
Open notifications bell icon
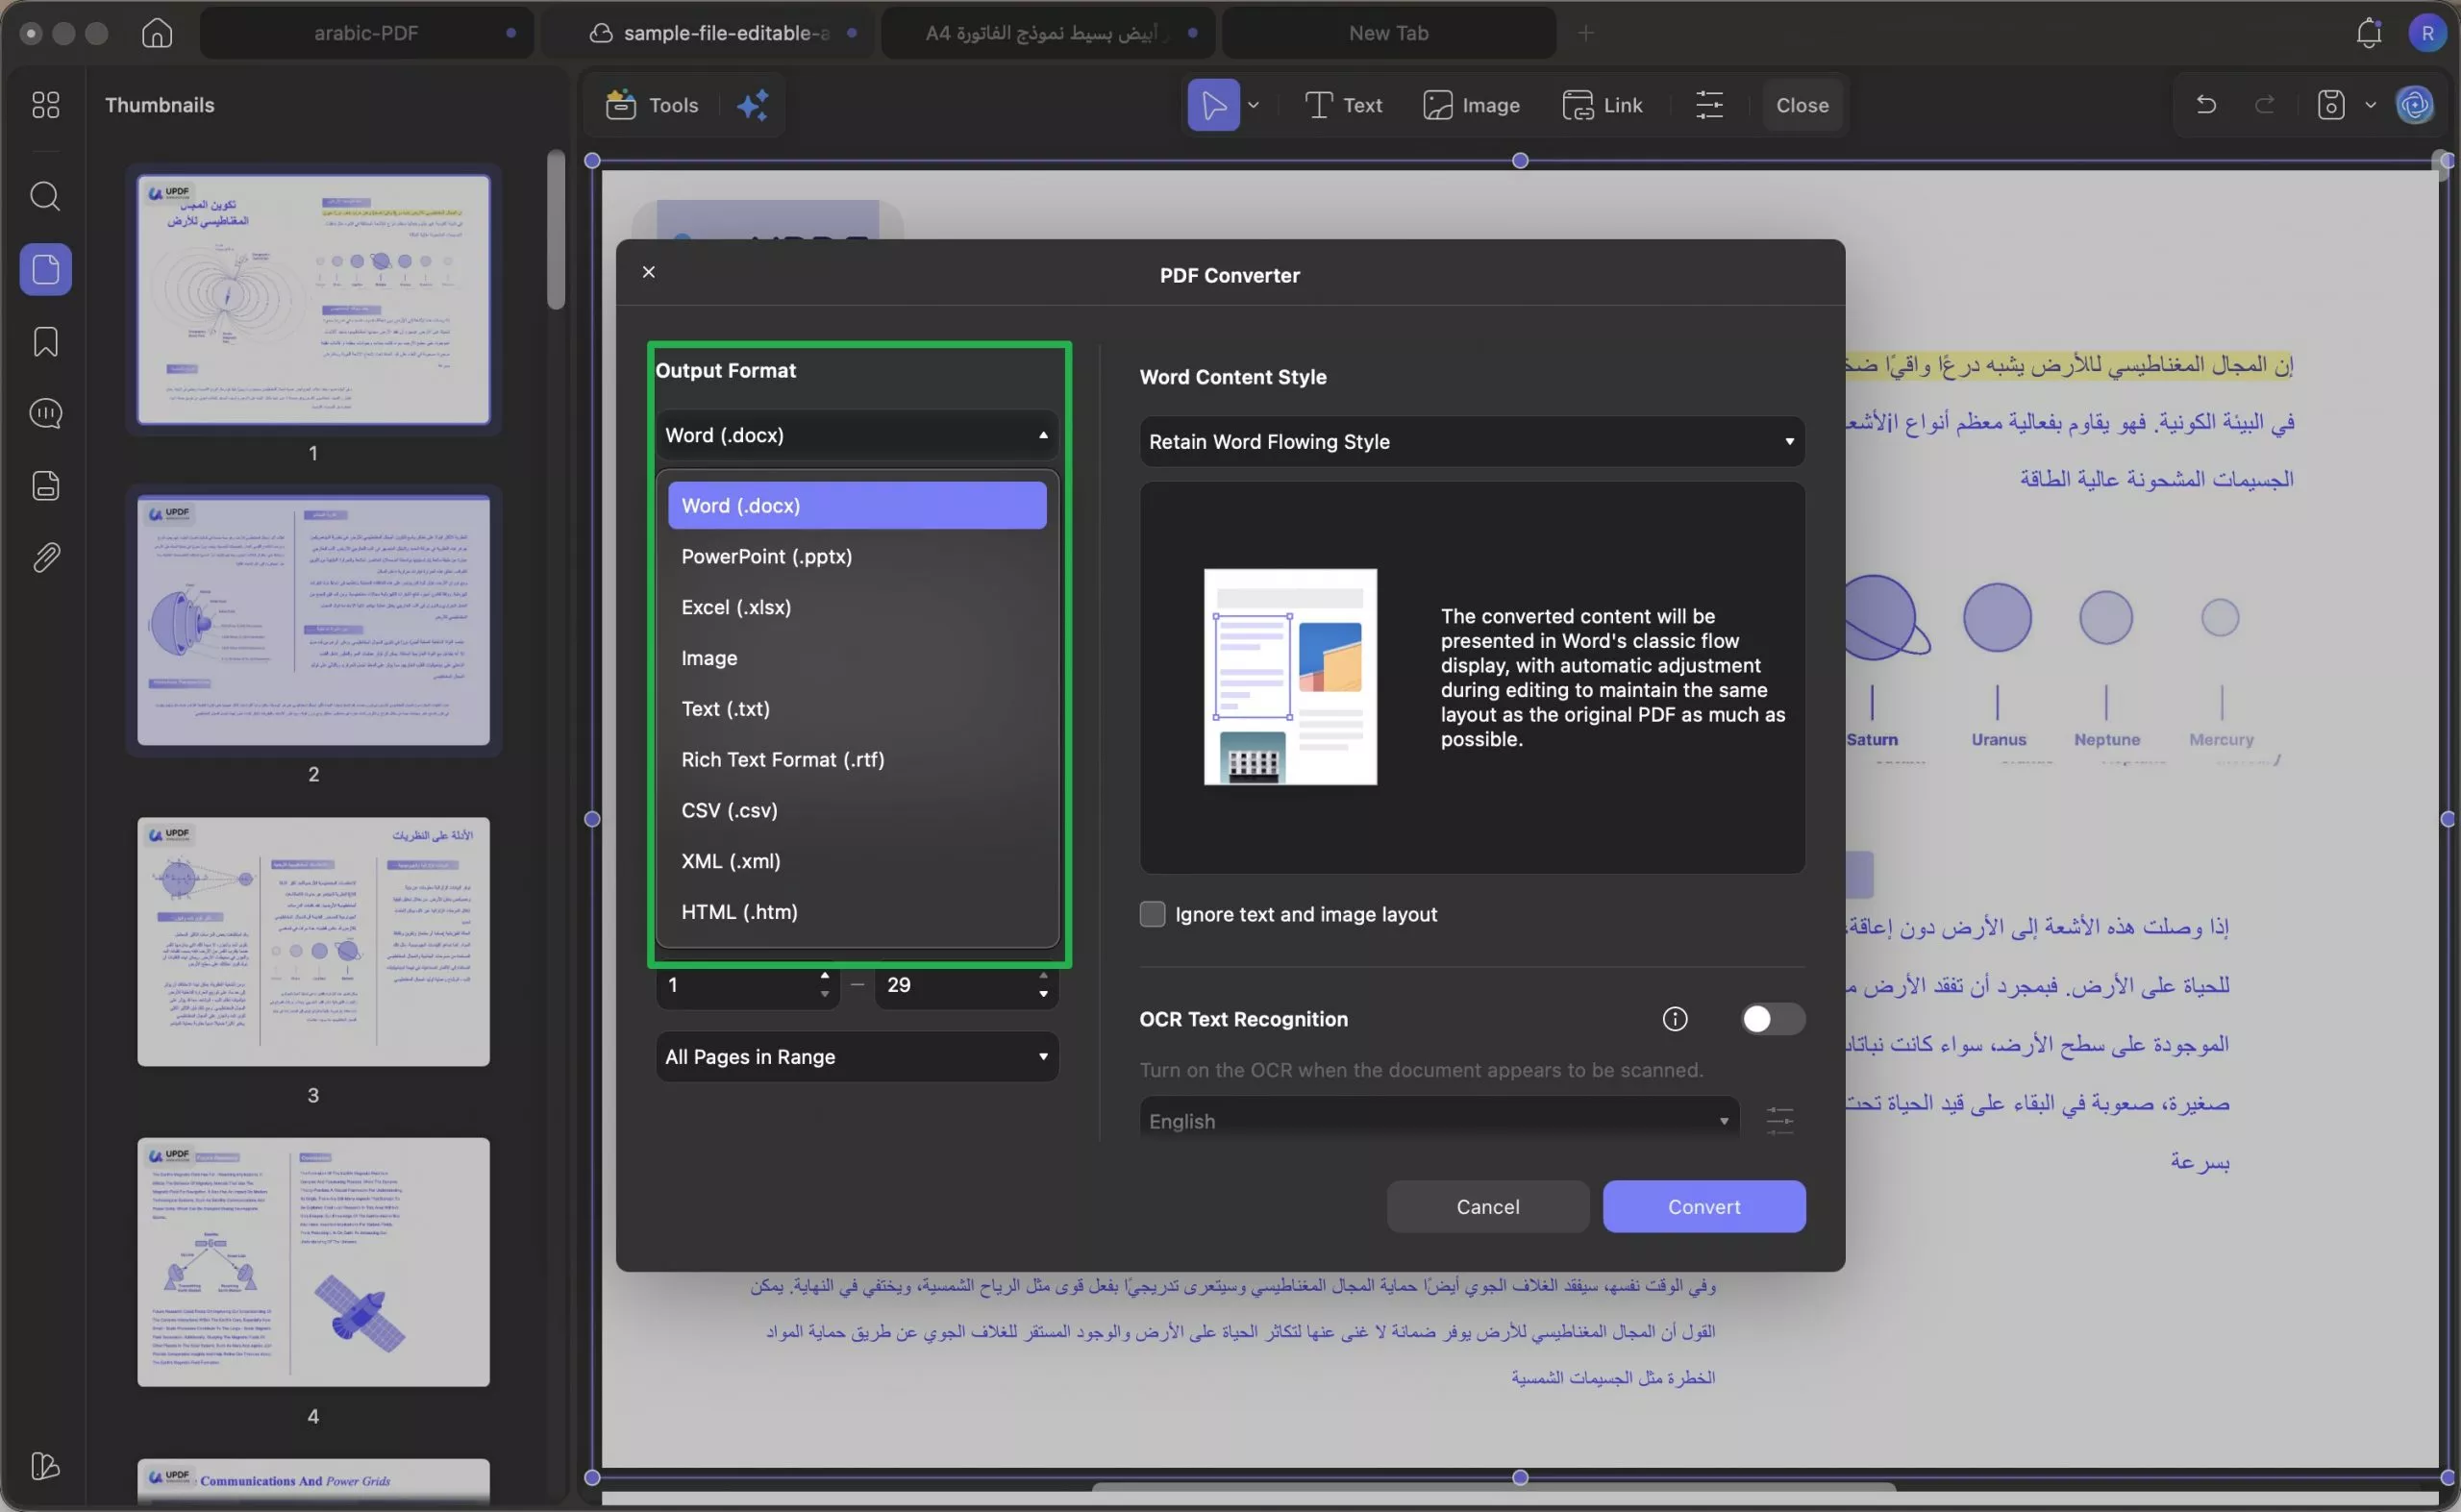point(2368,33)
